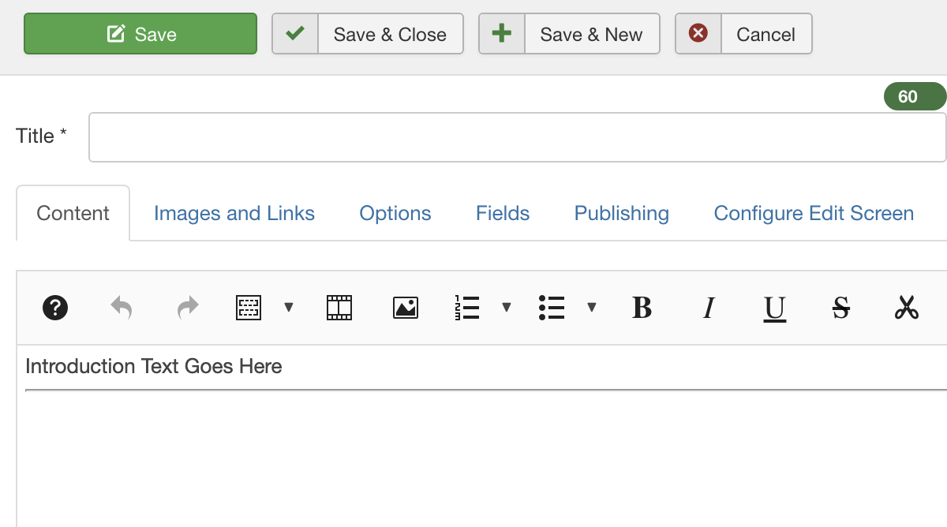Click the cut scissors icon
The height and width of the screenshot is (527, 947).
click(x=907, y=307)
